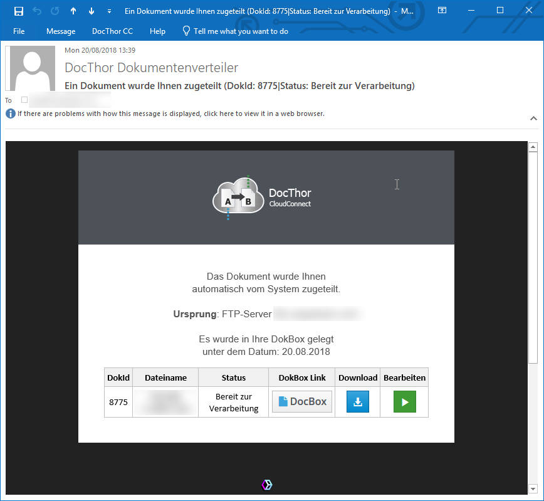This screenshot has width=544, height=501.
Task: Click the DocThor CloudConnect logo
Action: pyautogui.click(x=262, y=198)
